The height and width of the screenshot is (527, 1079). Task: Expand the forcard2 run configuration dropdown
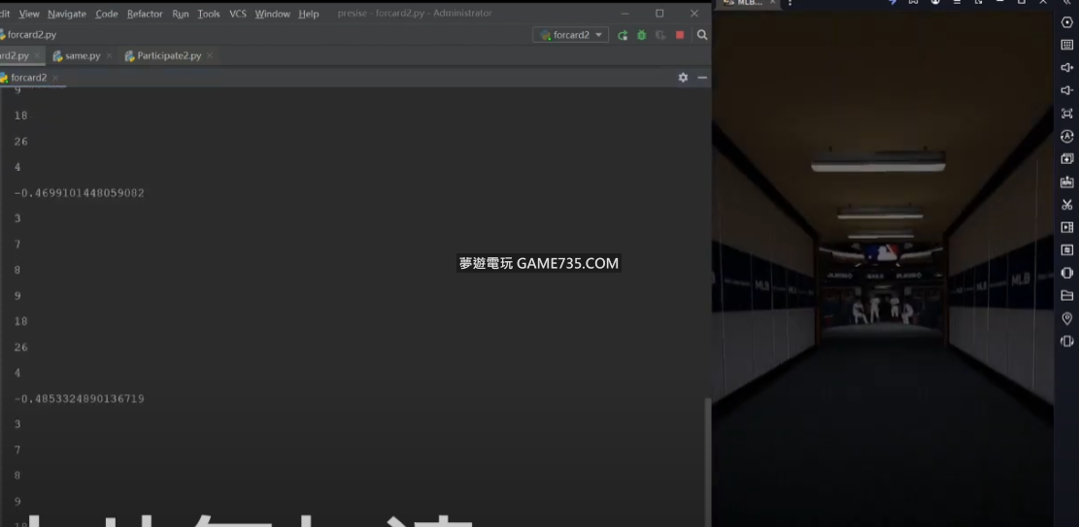click(598, 35)
